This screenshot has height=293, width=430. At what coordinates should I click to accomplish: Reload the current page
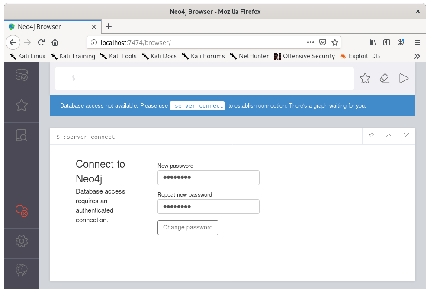pyautogui.click(x=41, y=42)
